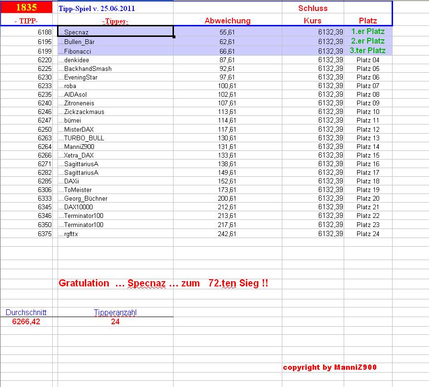Click the ...AIDAsol name cell
Screen dimensions: 429x387
tap(115, 94)
